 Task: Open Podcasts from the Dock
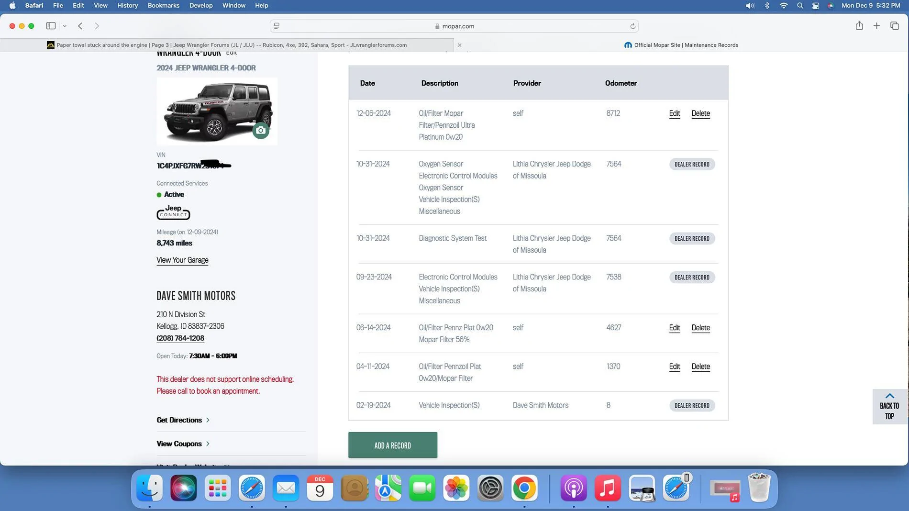click(574, 488)
